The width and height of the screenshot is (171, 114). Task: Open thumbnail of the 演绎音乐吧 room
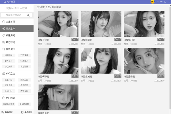point(58,97)
